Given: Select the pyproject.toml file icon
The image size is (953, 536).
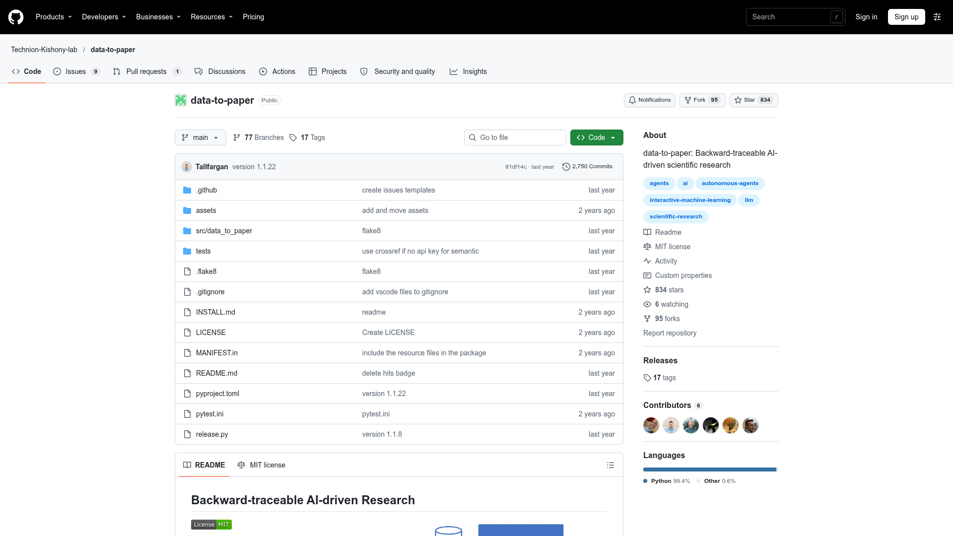Looking at the screenshot, I should click(x=187, y=394).
